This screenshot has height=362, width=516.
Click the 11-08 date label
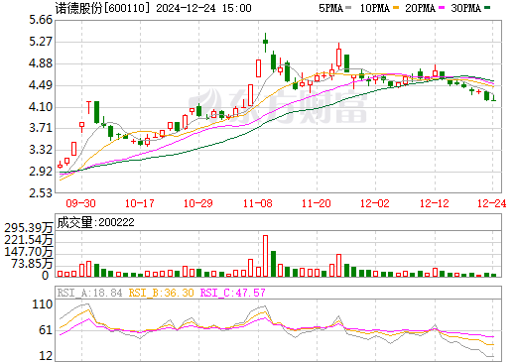[258, 203]
